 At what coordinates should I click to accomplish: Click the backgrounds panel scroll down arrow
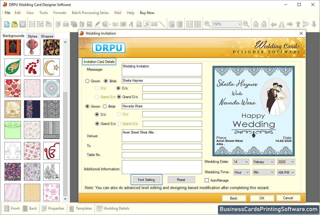(65, 199)
